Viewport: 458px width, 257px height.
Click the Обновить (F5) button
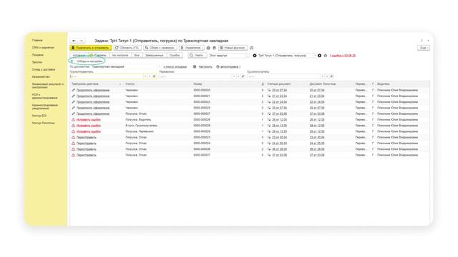127,48
